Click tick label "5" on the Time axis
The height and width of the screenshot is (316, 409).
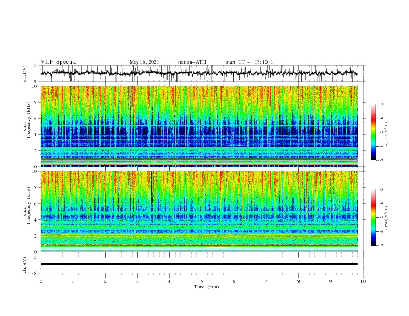[x=202, y=281]
